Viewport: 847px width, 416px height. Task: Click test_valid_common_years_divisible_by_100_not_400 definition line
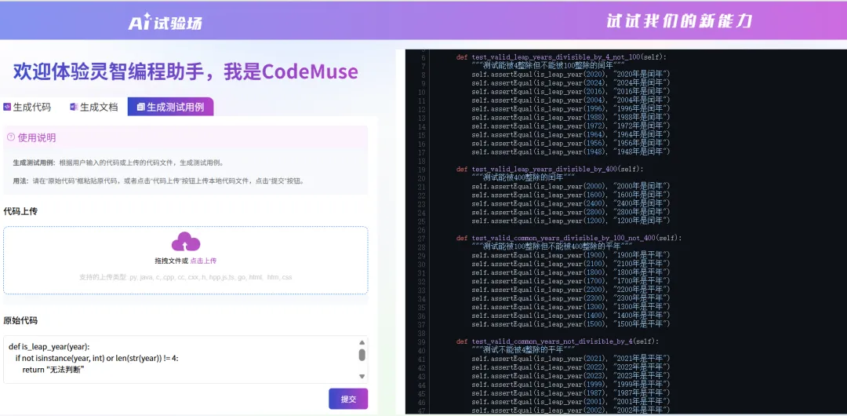[569, 238]
